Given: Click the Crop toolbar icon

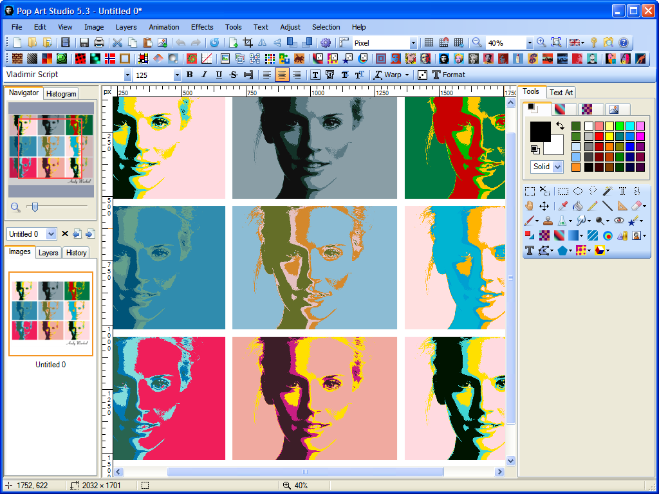Looking at the screenshot, I should [248, 42].
